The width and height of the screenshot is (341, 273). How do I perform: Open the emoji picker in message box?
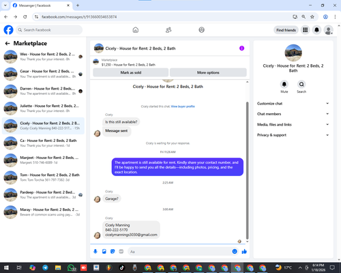pos(235,251)
